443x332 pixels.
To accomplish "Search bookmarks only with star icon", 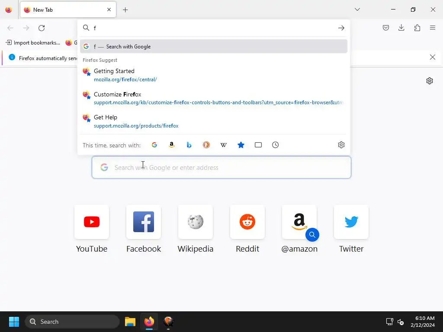I will (241, 145).
